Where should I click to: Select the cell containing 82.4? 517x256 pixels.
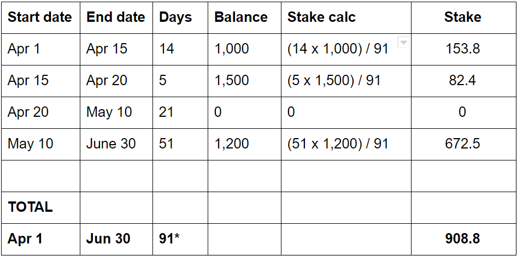462,80
